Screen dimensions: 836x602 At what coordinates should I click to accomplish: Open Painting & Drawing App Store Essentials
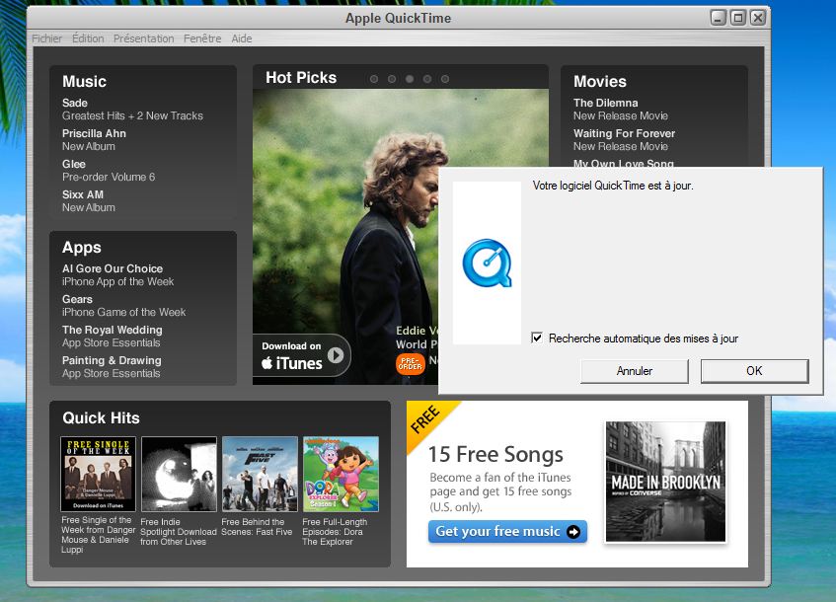pos(112,367)
